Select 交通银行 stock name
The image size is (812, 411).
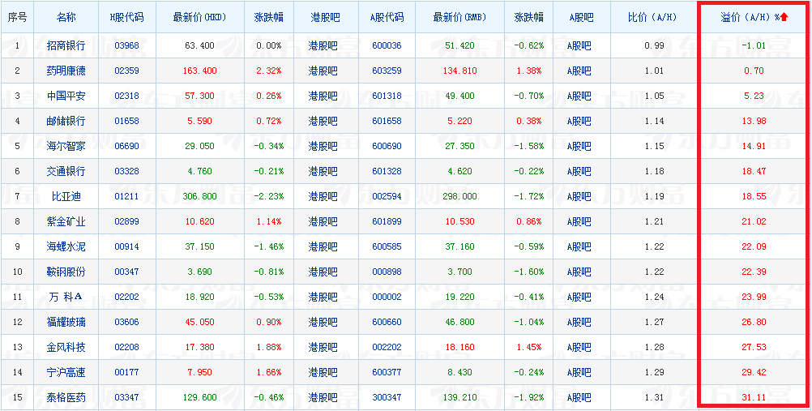[x=66, y=171]
